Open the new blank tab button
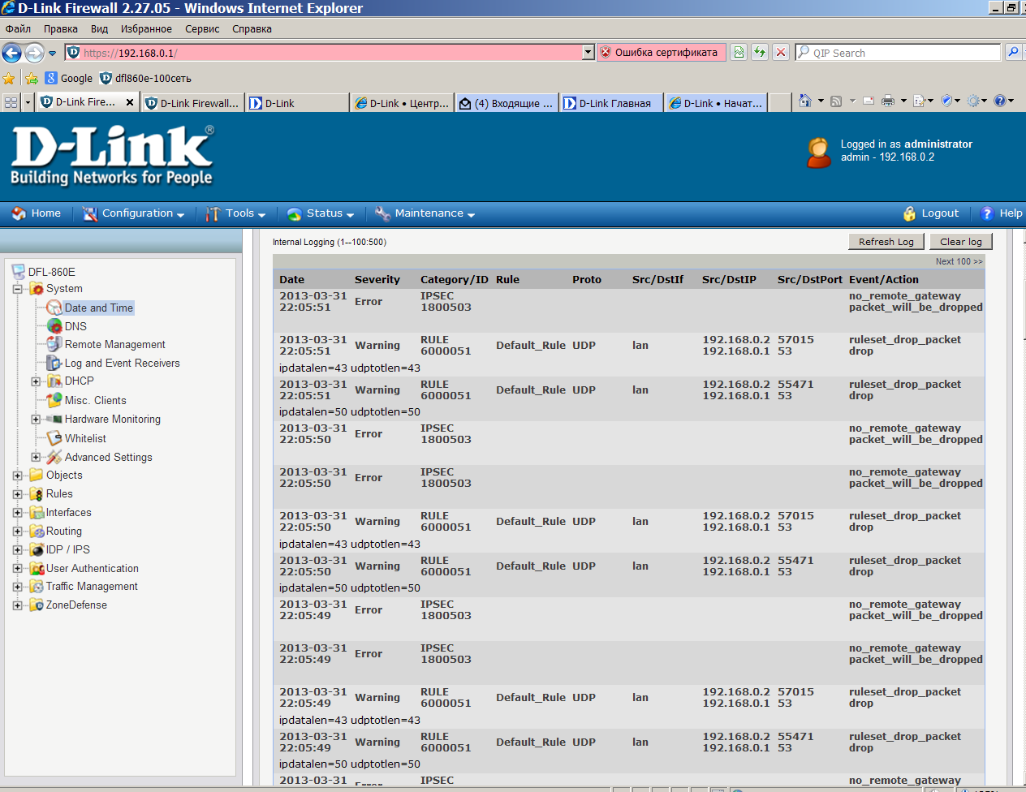The image size is (1026, 792). pos(780,102)
